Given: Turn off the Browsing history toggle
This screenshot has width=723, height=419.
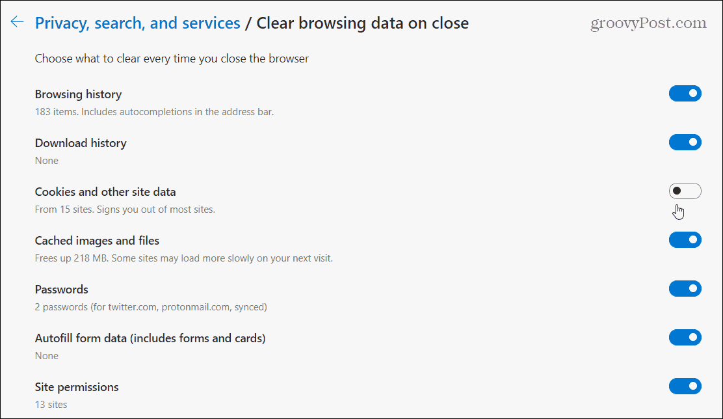Looking at the screenshot, I should (x=685, y=93).
